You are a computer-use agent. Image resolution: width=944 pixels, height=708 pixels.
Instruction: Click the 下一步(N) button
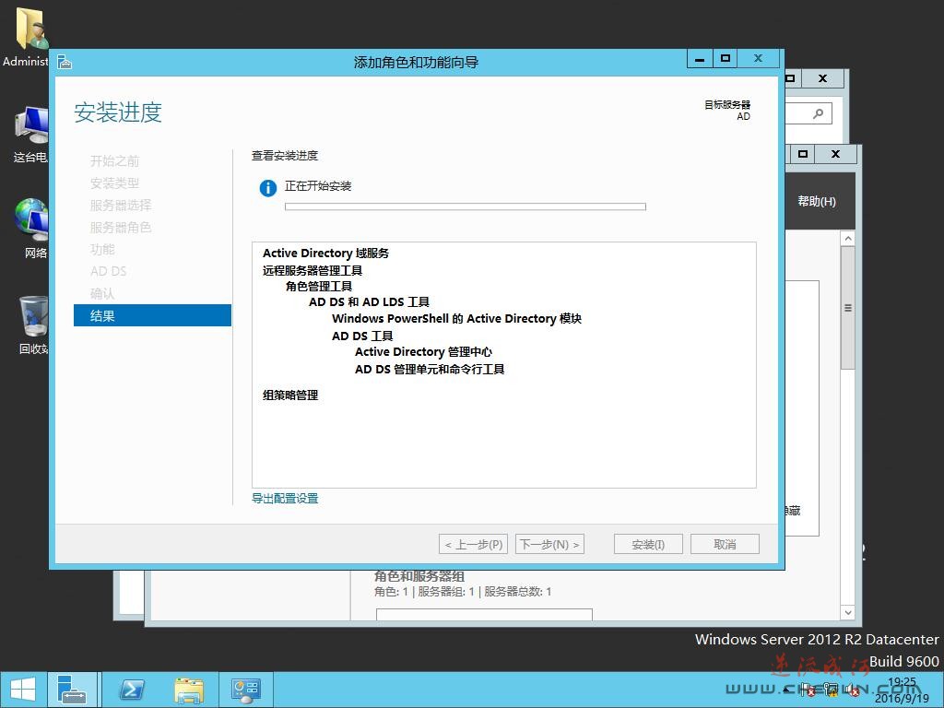pyautogui.click(x=549, y=544)
